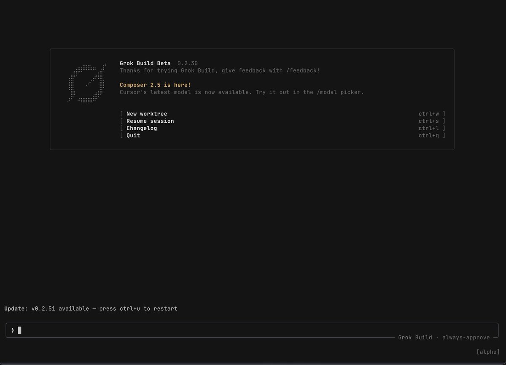This screenshot has height=365, width=506.
Task: Click the update v0.2.51 available notice
Action: coord(91,309)
